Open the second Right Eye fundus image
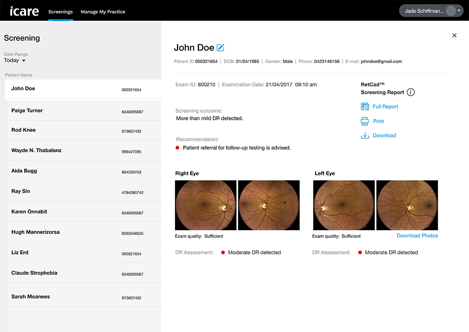Viewport: 469px width, 332px height. (269, 205)
